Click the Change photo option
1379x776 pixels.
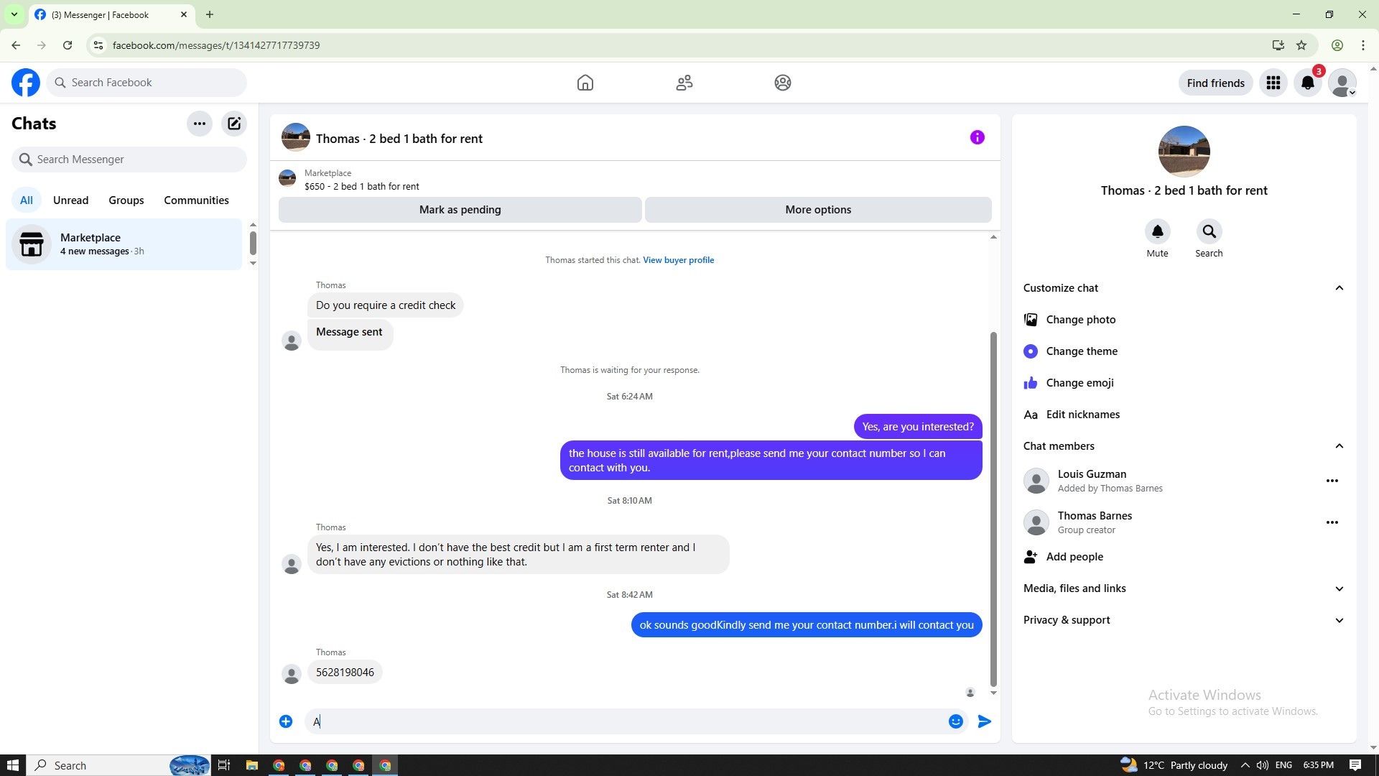click(x=1184, y=320)
